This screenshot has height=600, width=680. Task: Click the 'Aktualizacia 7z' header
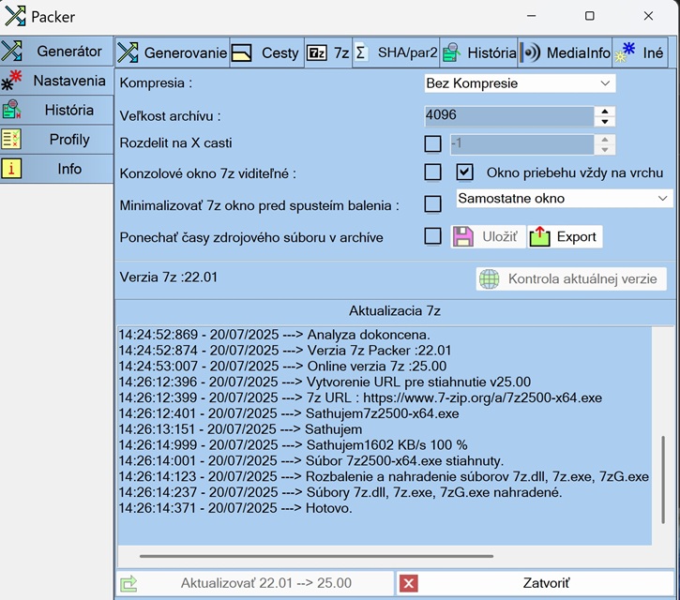click(x=395, y=311)
